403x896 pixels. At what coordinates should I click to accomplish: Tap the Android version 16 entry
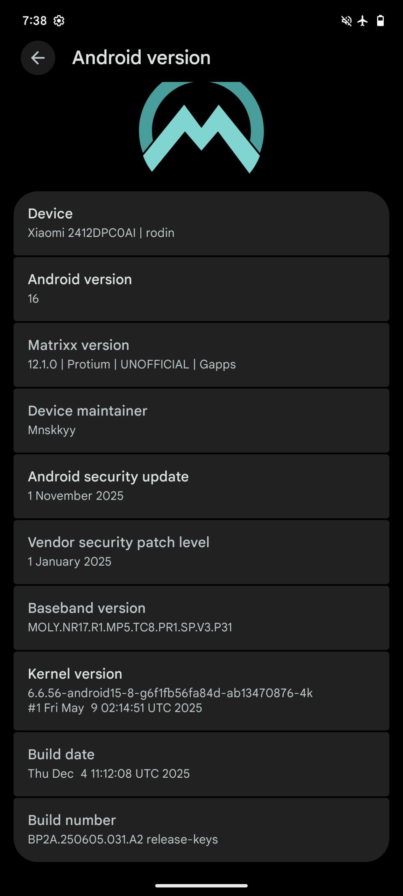click(201, 289)
